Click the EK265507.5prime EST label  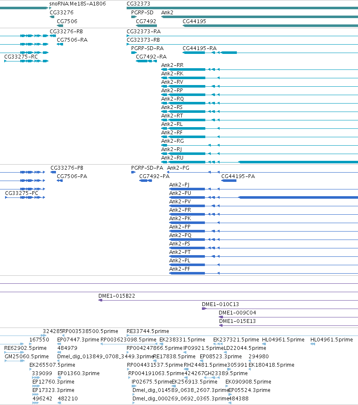(52, 365)
